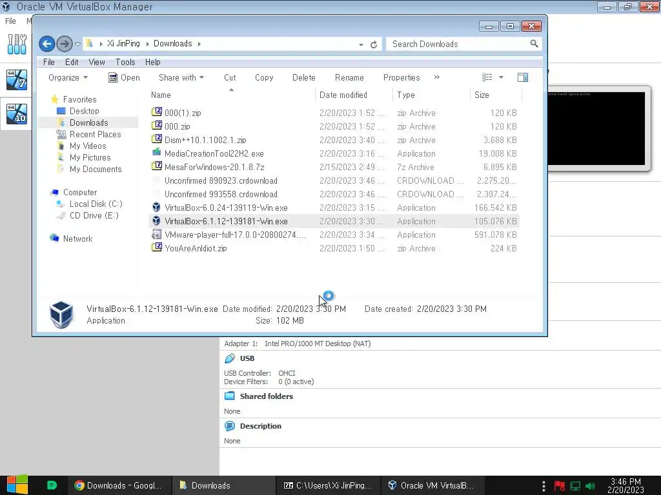Viewport: 661px width, 495px height.
Task: Open the Tools menu in Explorer
Action: (x=125, y=62)
